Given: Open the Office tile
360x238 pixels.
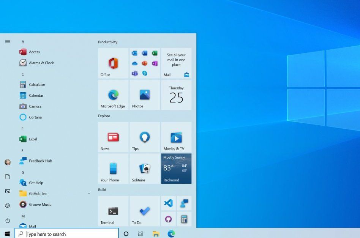Looking at the screenshot, I should click(x=112, y=62).
